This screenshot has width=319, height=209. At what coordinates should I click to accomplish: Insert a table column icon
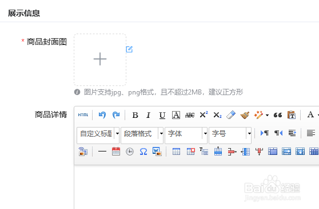coord(245,151)
